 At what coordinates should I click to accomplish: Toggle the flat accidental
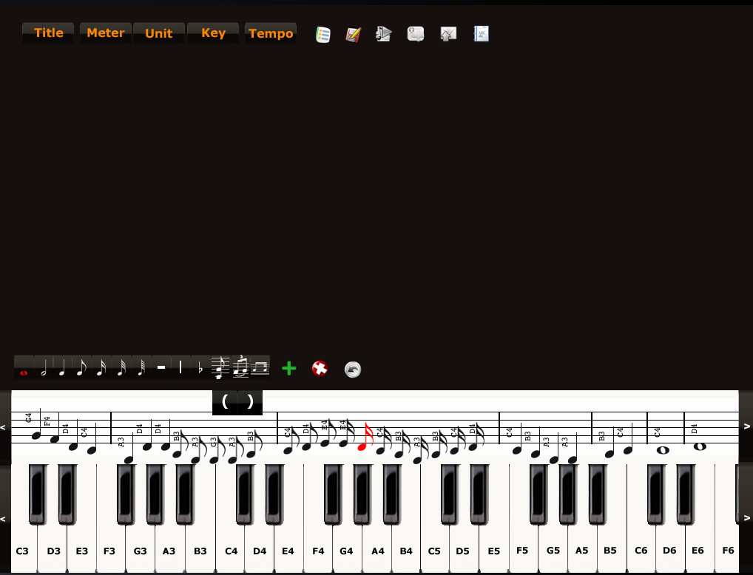pyautogui.click(x=200, y=367)
